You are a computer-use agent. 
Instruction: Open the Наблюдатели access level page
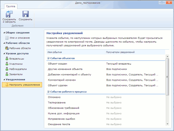18,69
